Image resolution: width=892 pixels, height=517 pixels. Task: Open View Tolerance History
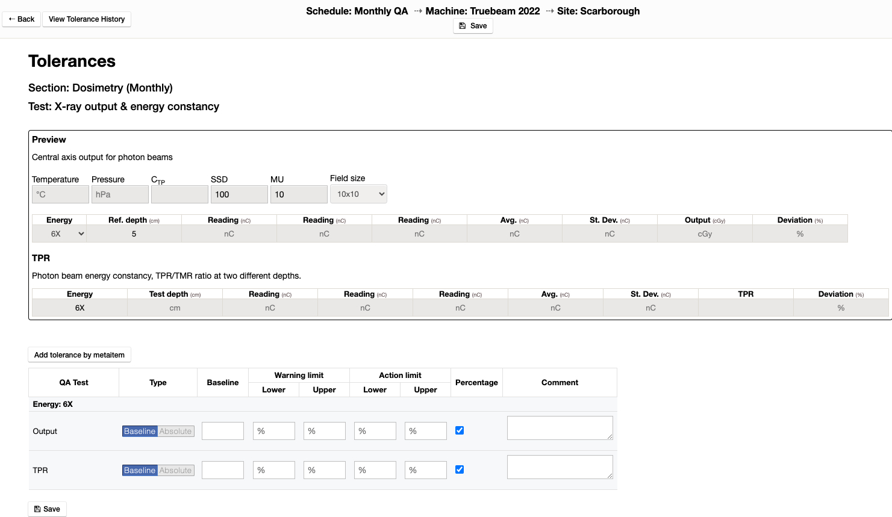(87, 19)
